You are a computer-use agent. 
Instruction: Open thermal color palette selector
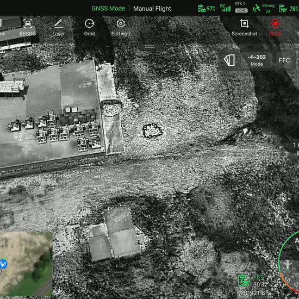coord(229,60)
